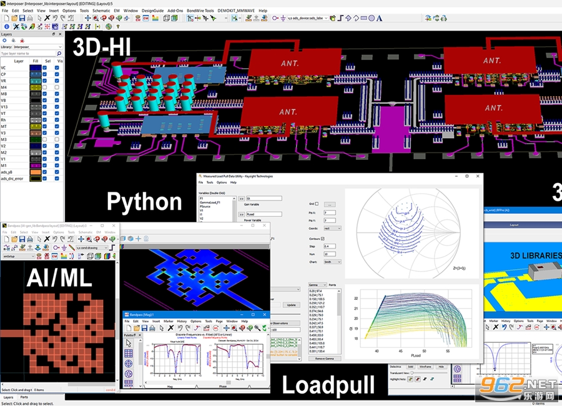Select the Insert Path trace tool
This screenshot has height=406, width=562.
(340, 18)
